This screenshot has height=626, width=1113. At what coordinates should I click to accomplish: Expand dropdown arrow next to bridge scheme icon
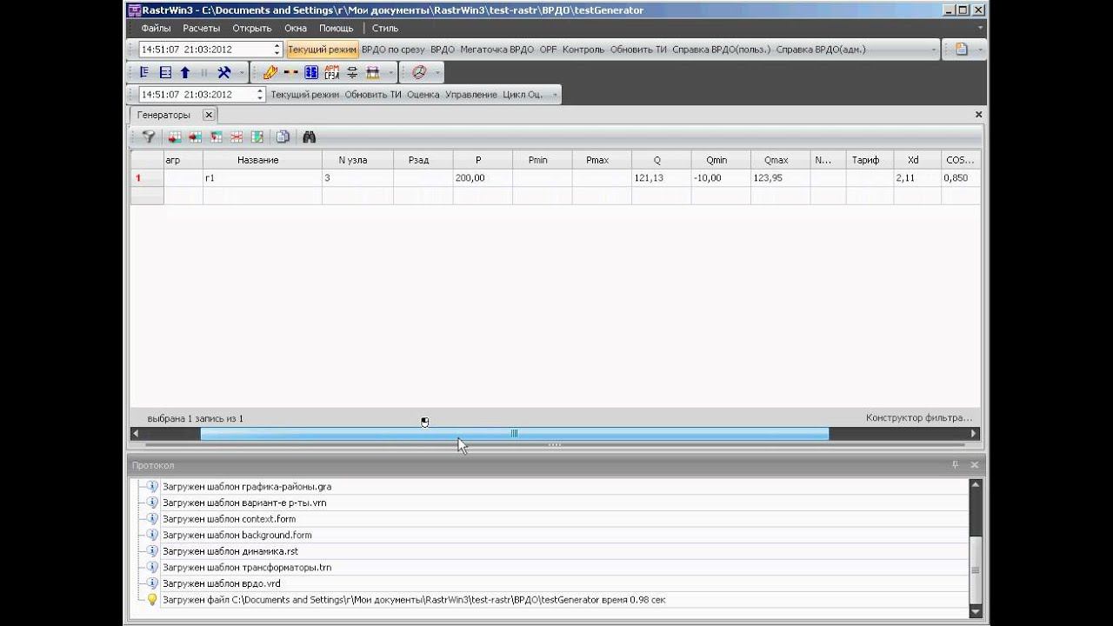click(390, 73)
